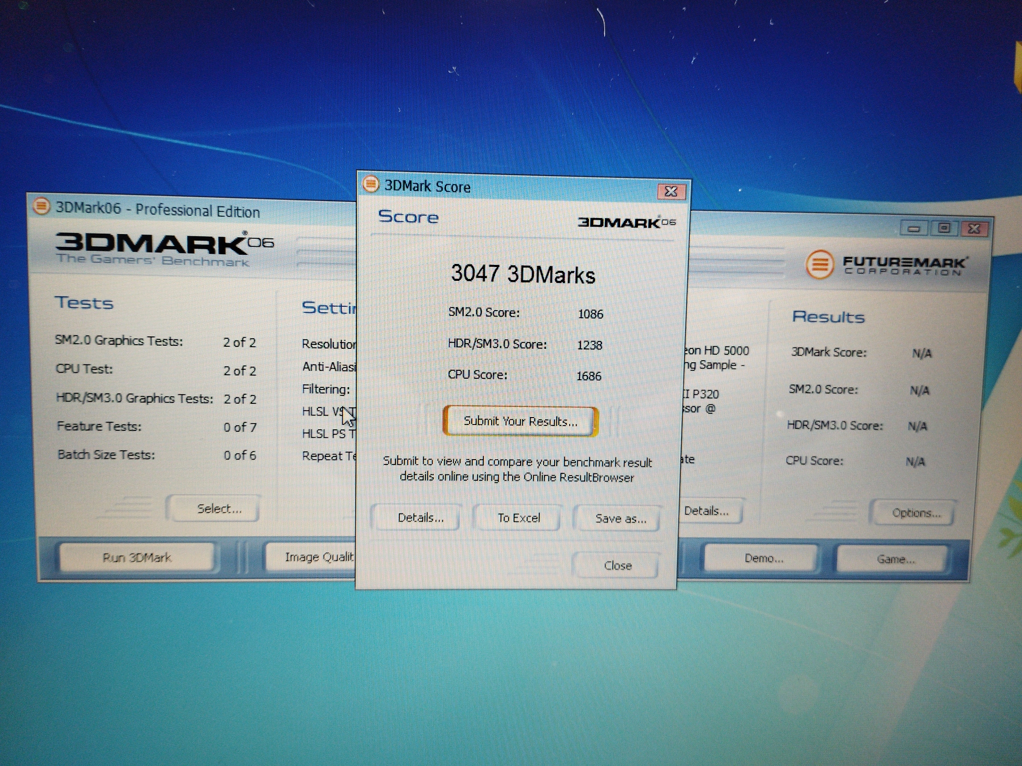Close the 3DMark06 main window
Image resolution: width=1022 pixels, height=766 pixels.
point(974,229)
